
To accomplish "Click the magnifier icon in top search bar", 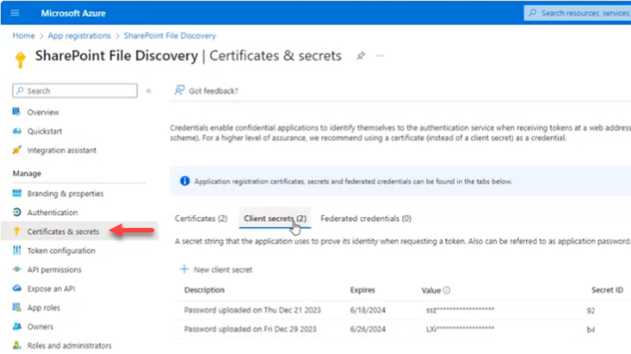I will point(533,13).
